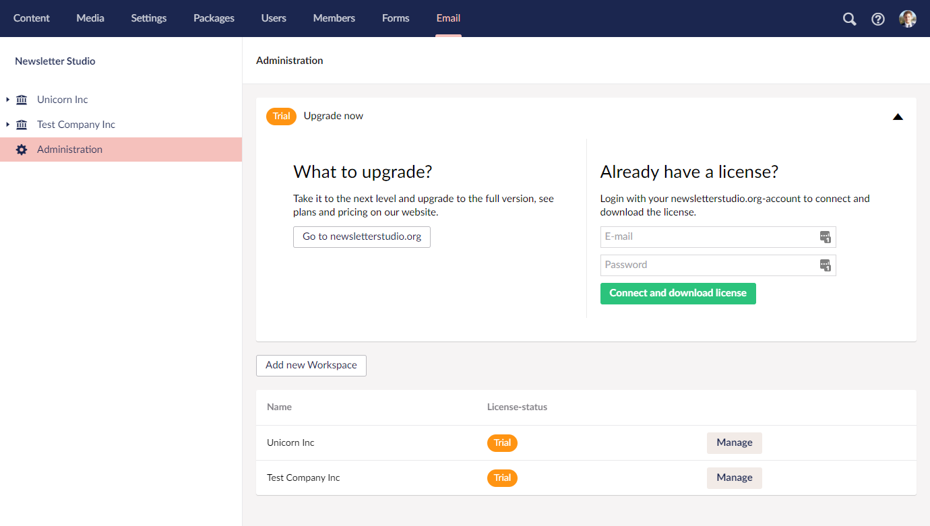Click Test Company Inc name in workspace table
The height and width of the screenshot is (526, 930).
303,478
